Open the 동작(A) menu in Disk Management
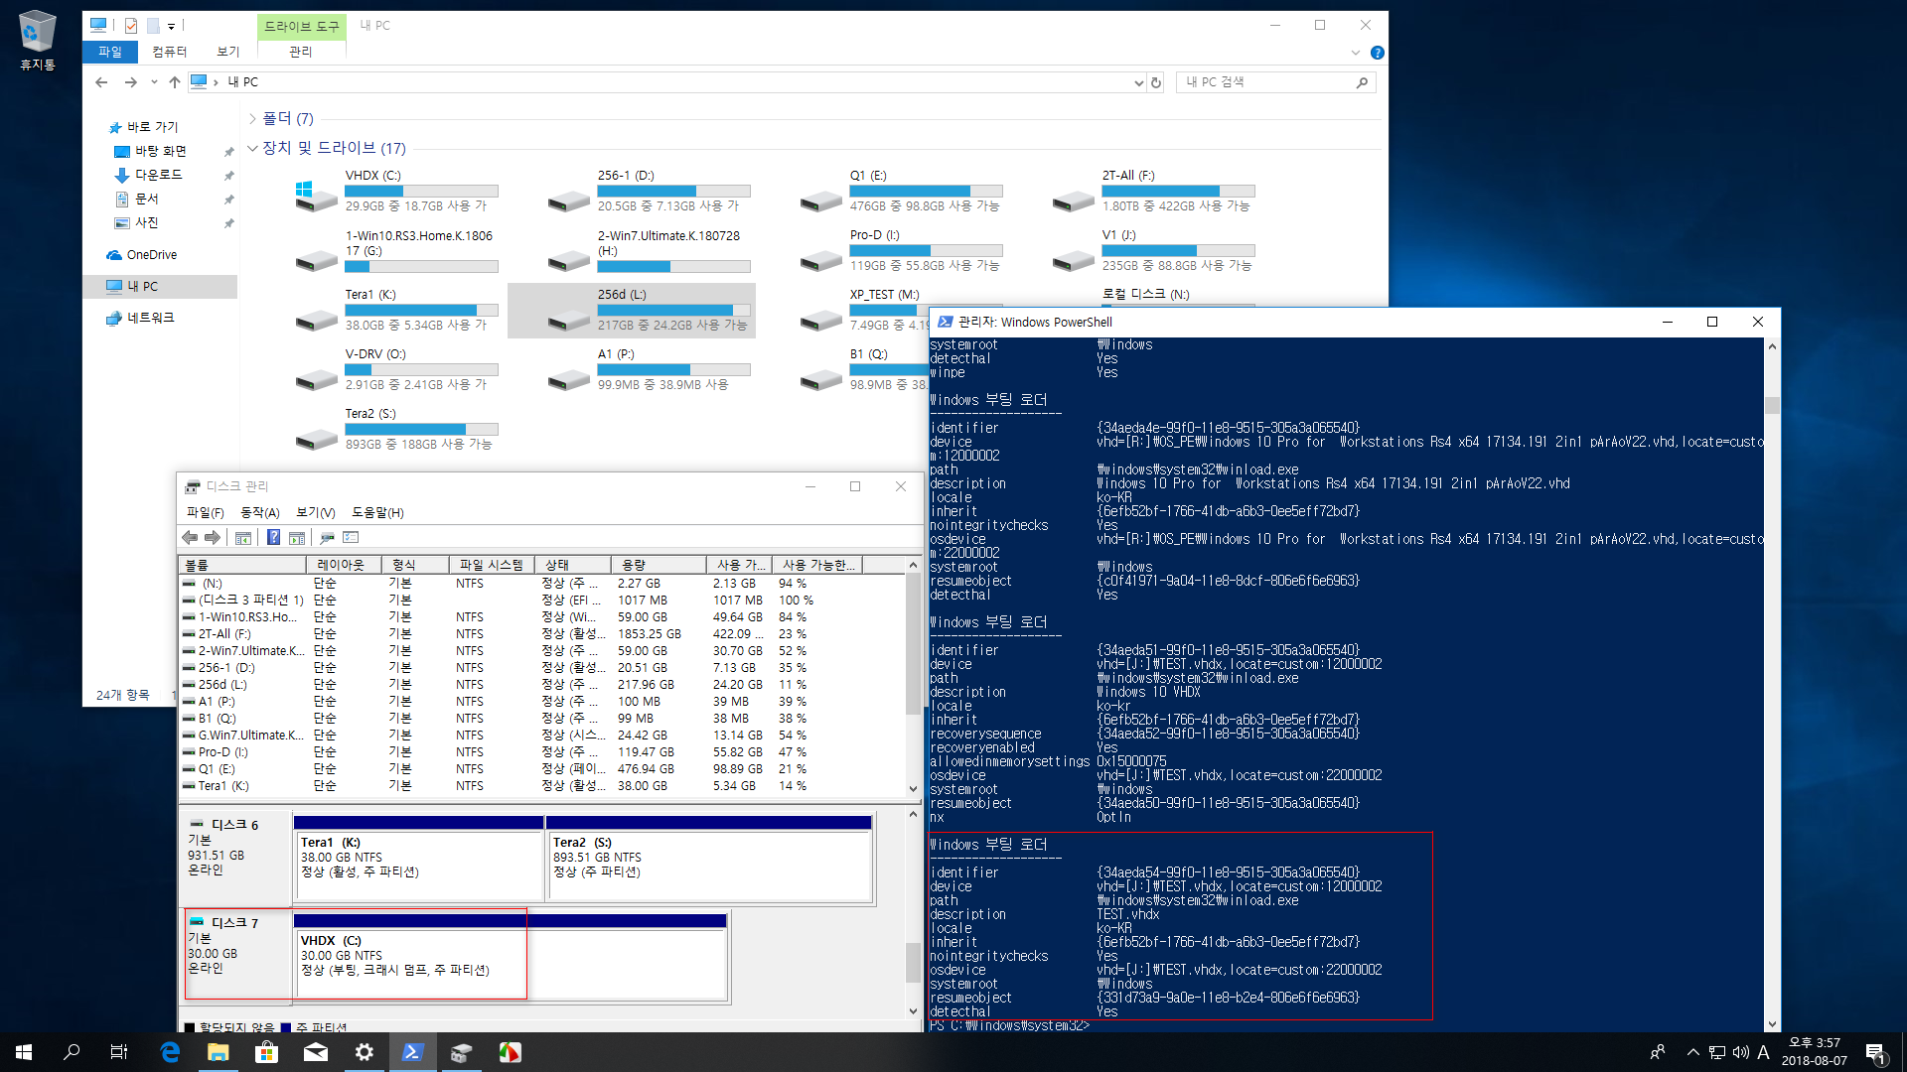1907x1072 pixels. coord(260,513)
